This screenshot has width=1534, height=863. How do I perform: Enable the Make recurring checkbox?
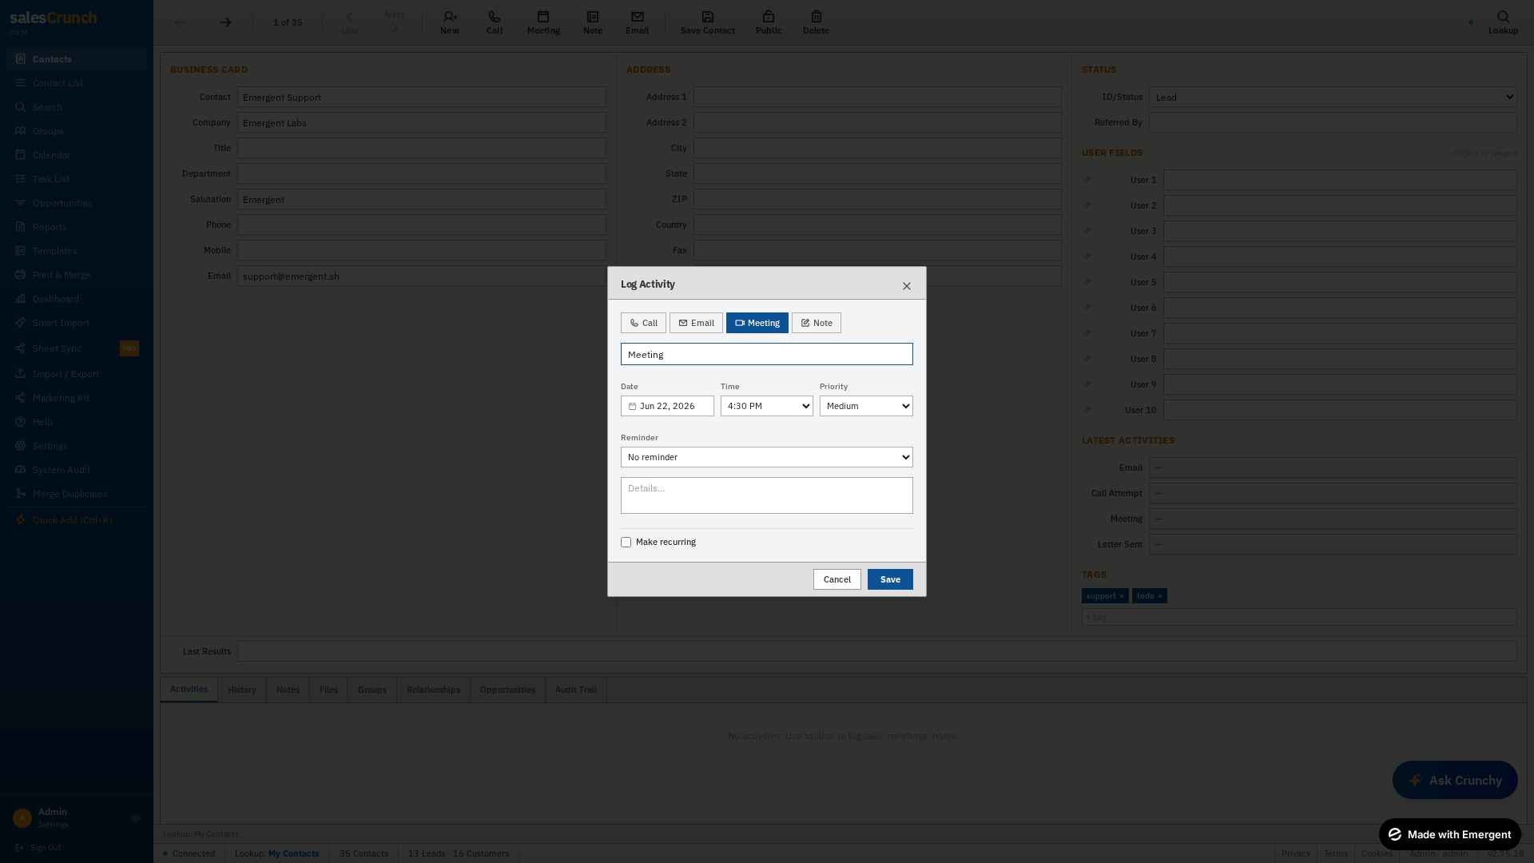tap(626, 543)
